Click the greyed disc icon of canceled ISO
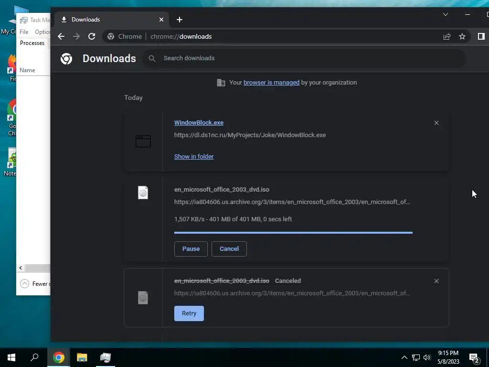The width and height of the screenshot is (489, 367). pos(143,298)
